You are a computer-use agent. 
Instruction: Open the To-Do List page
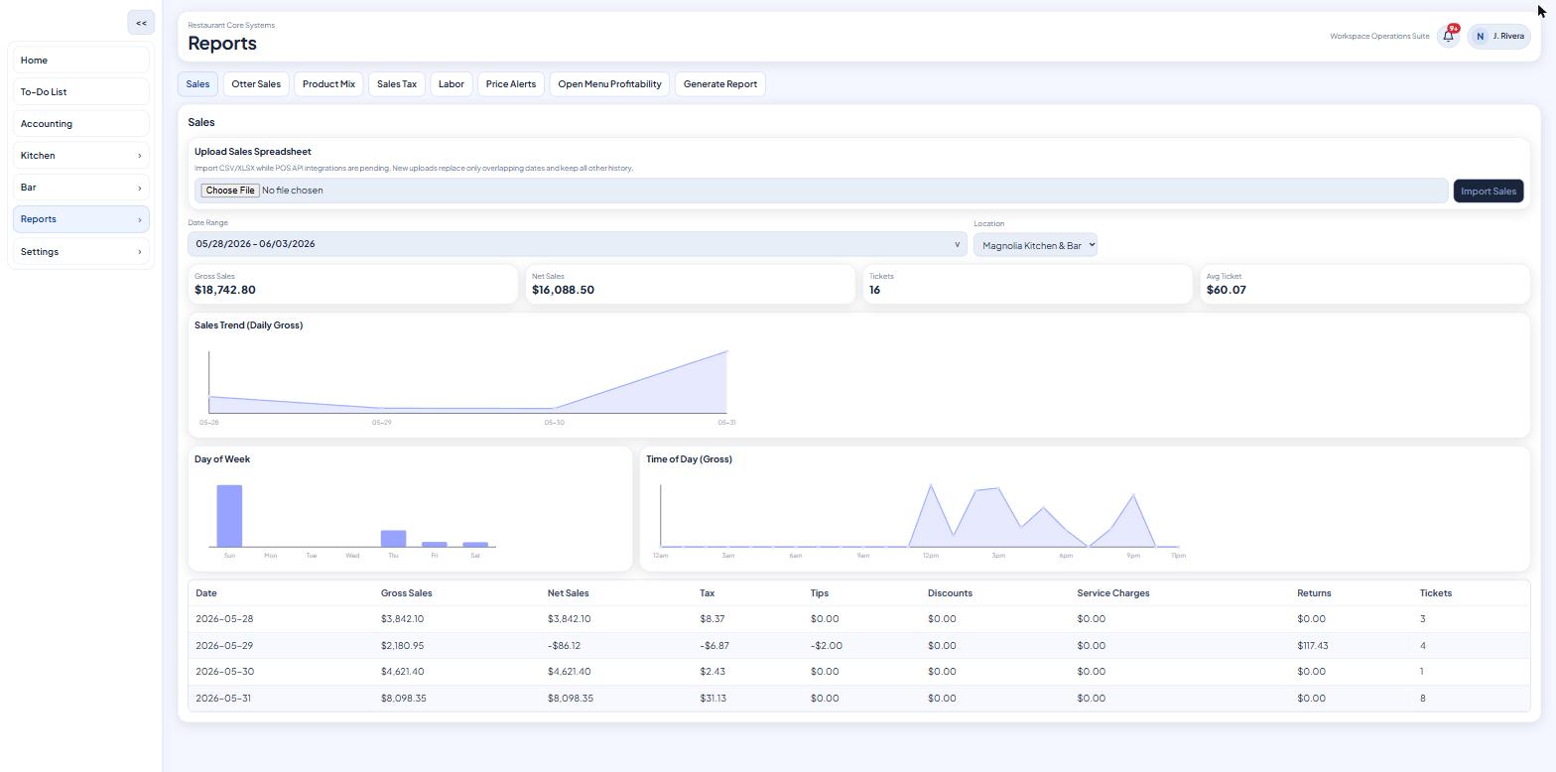81,92
